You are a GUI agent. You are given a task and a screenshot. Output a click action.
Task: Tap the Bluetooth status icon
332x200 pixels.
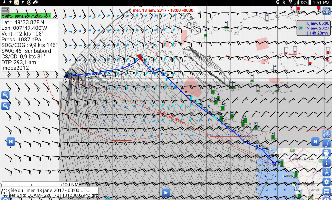pyautogui.click(x=284, y=2)
